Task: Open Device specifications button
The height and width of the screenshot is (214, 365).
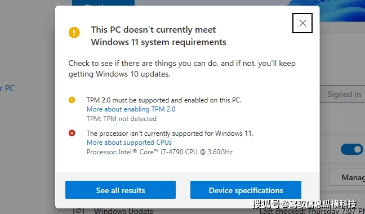Action: (x=246, y=190)
